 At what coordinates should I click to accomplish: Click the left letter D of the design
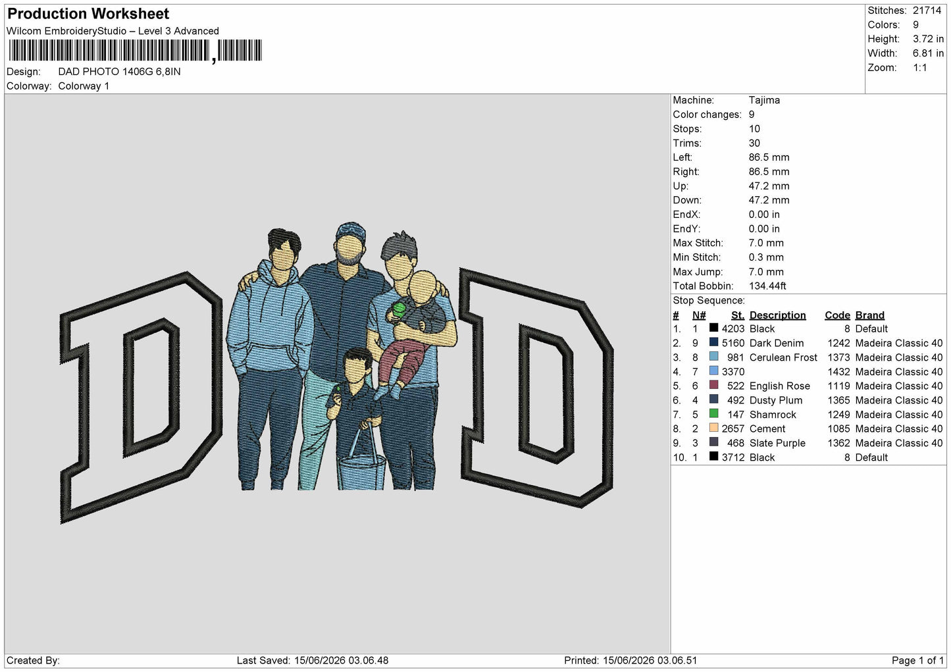(x=141, y=397)
